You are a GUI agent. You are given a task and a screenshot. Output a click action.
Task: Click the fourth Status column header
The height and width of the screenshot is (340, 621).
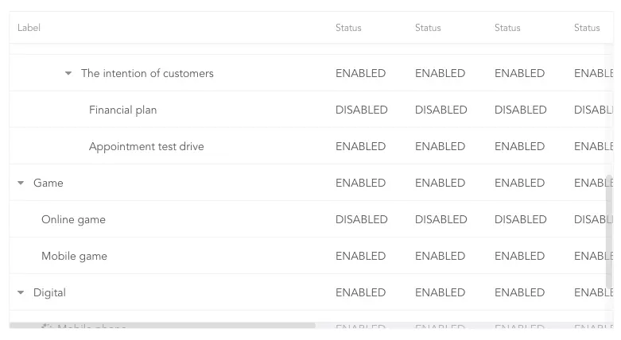(587, 28)
